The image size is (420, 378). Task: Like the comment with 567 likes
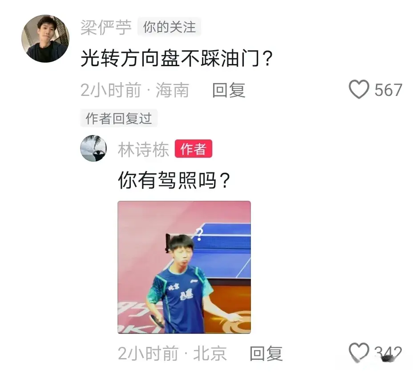tap(359, 89)
